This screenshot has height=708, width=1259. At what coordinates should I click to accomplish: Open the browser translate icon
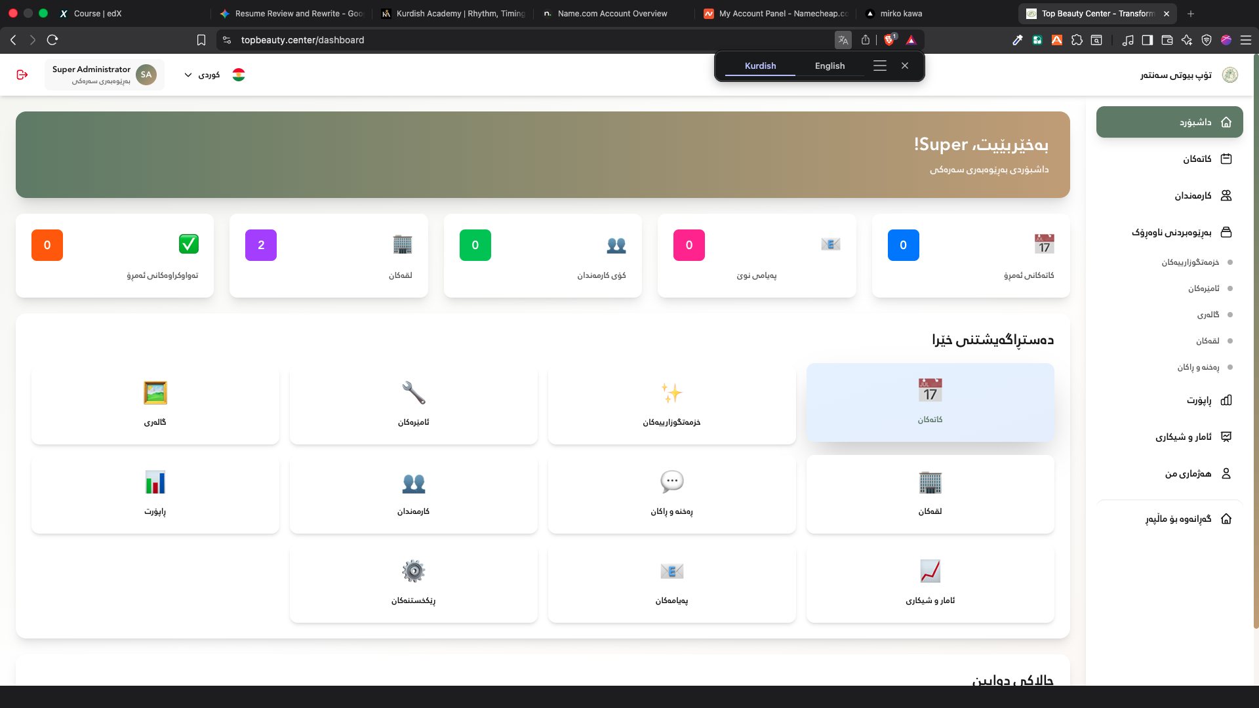click(843, 40)
